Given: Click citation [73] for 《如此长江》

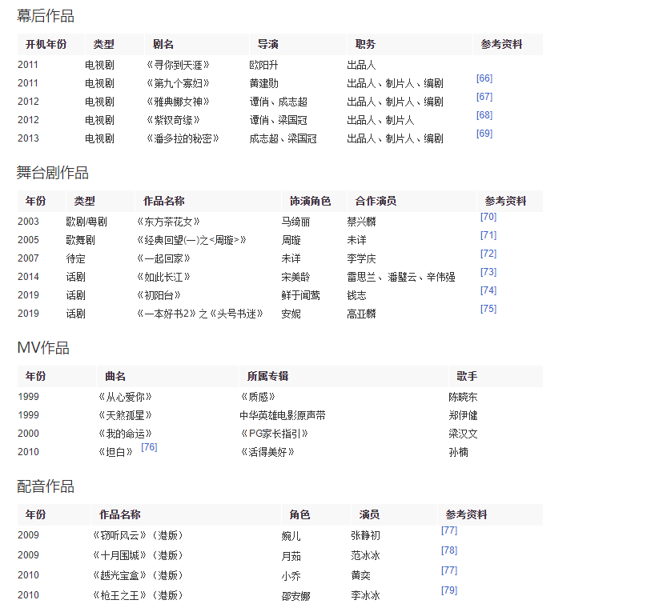Looking at the screenshot, I should click(x=488, y=272).
